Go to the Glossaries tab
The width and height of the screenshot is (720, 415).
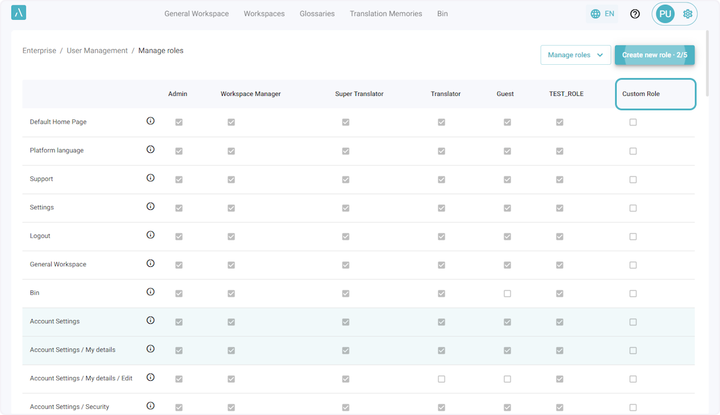(317, 14)
